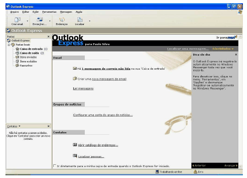Viewport: 247px width, 178px height.
Task: Enable go directly to inbox checkbox
Action: pos(55,166)
